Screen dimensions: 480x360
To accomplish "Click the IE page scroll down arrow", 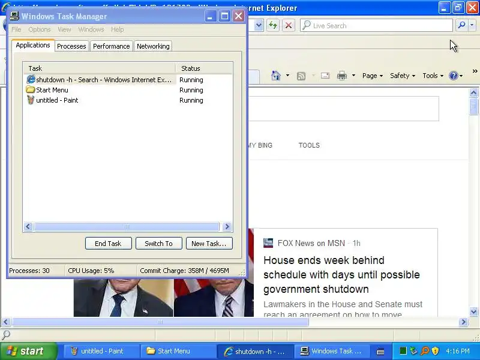I will (473, 312).
